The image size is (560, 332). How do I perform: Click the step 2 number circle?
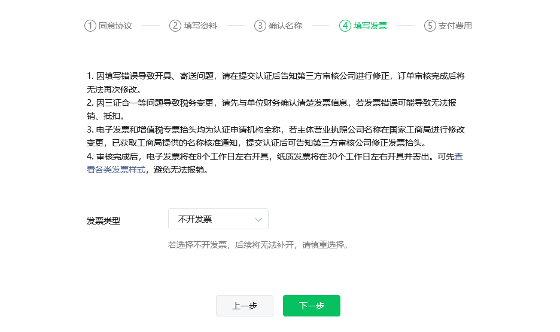tap(175, 26)
